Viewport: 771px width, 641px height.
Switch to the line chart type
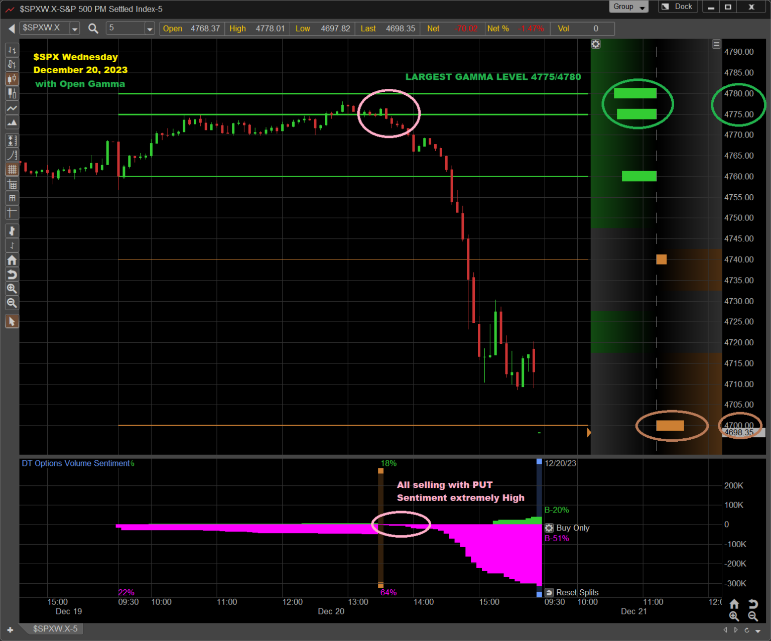point(12,108)
